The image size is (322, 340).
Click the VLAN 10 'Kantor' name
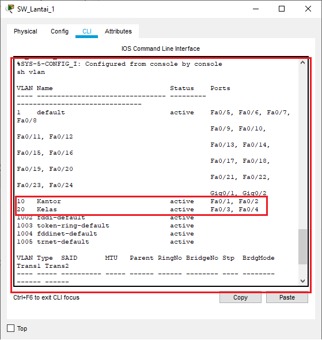[49, 201]
